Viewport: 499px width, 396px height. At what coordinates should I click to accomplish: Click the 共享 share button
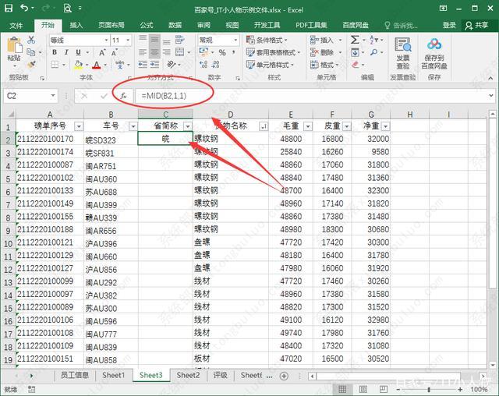point(476,25)
